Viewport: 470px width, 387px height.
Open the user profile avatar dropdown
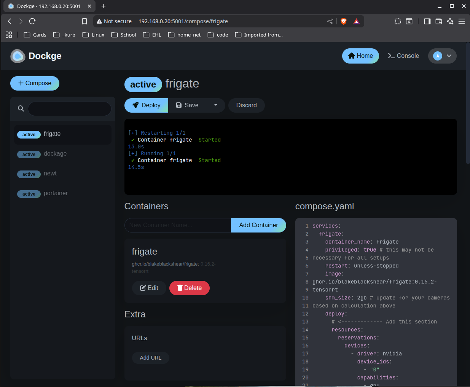pyautogui.click(x=442, y=56)
